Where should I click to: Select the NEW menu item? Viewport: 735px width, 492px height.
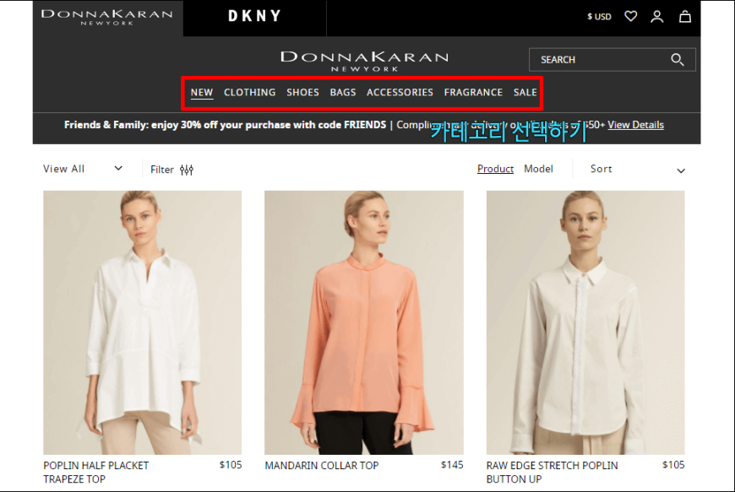point(202,92)
